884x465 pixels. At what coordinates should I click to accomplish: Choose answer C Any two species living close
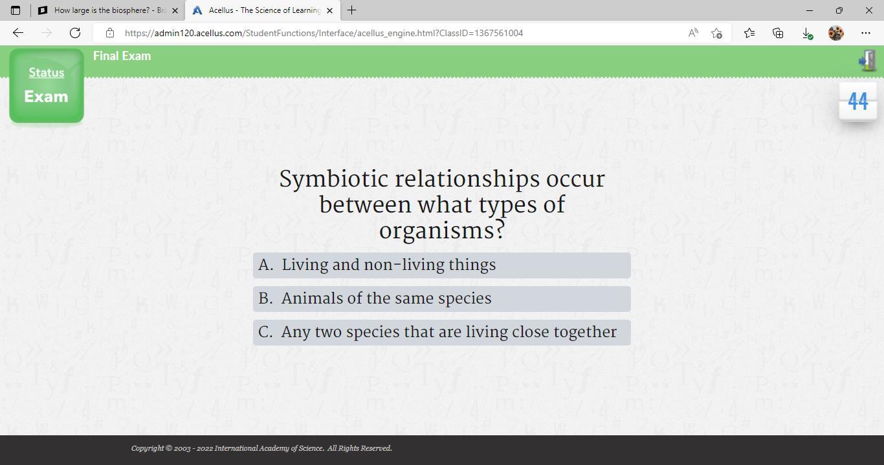tap(442, 333)
